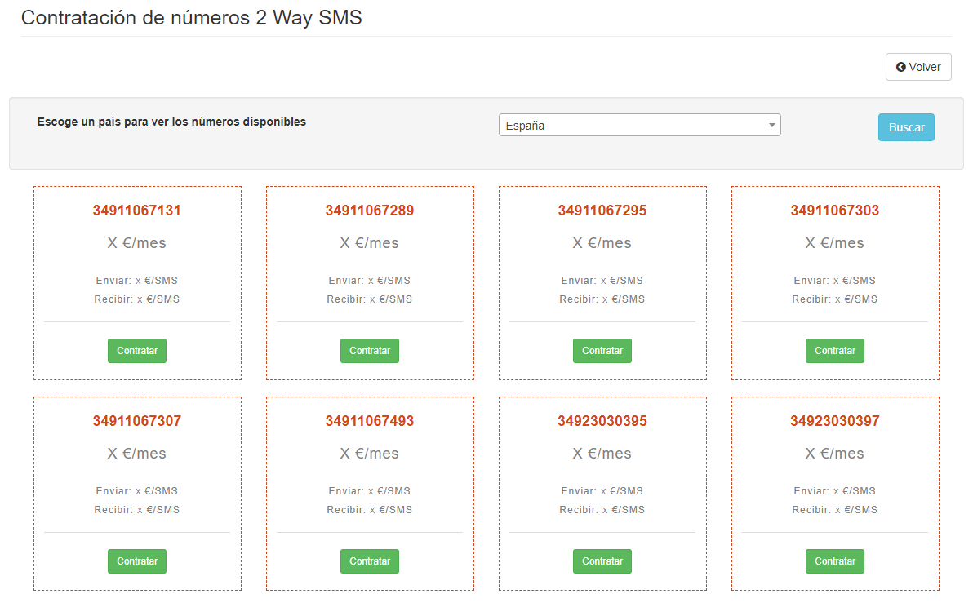Contratar number 34923030397
973x603 pixels.
835,561
